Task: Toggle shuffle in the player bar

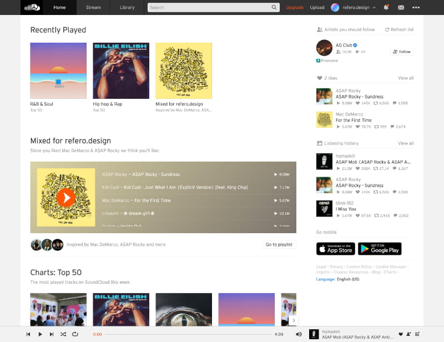Action: [63, 334]
